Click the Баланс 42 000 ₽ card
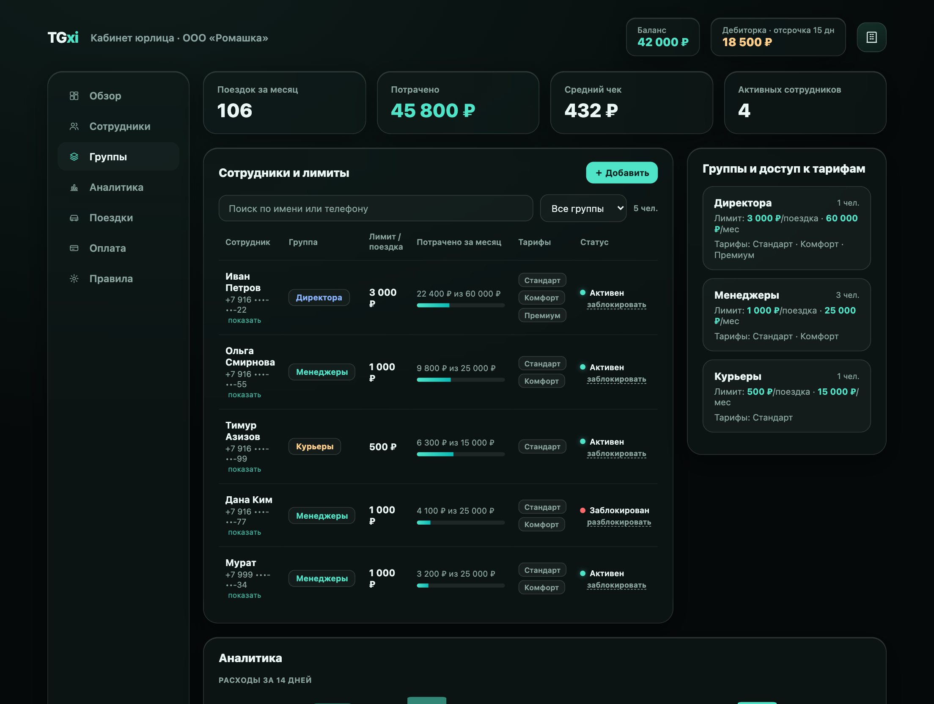Image resolution: width=934 pixels, height=704 pixels. pyautogui.click(x=662, y=37)
